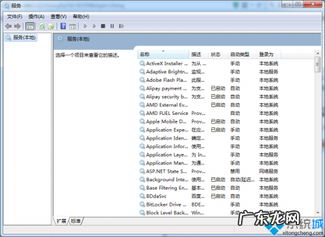The image size is (325, 237).
Task: Select the Application Identity service name
Action: (167, 138)
